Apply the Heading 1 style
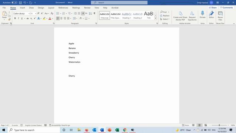Image resolution: width=236 pixels, height=133 pixels. (126, 16)
